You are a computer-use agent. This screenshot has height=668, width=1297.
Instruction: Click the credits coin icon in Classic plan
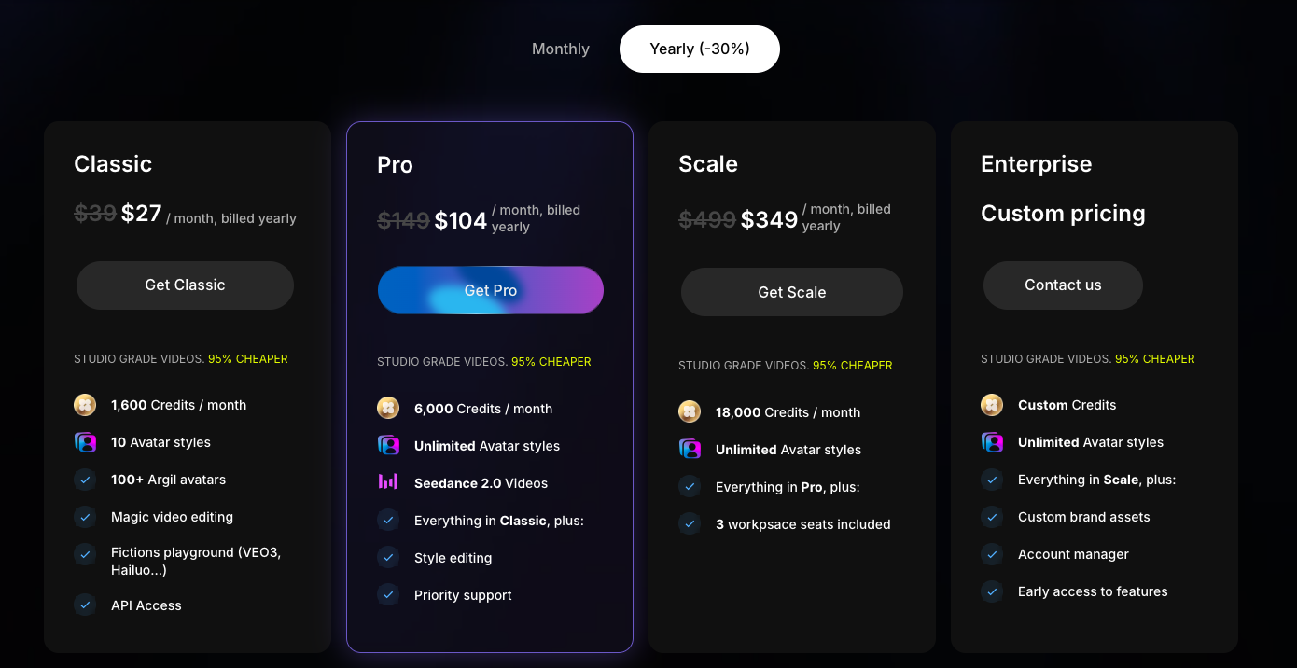85,405
